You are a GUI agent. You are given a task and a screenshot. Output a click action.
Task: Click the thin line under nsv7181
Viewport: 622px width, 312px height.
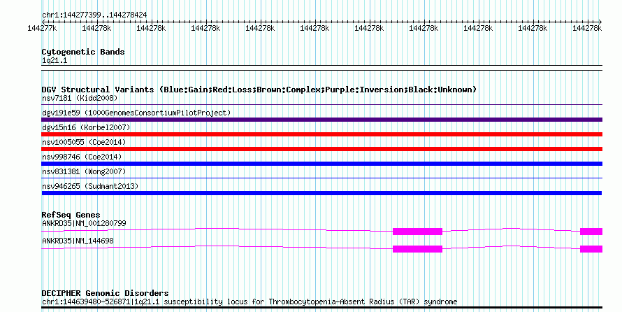321,105
